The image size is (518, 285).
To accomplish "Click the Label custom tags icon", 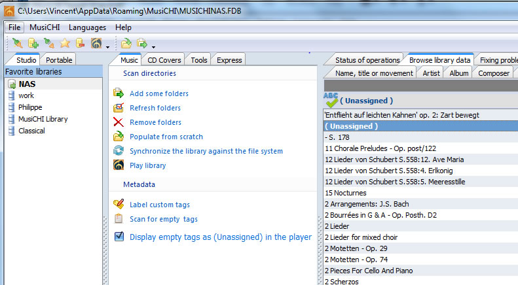I will 119,205.
